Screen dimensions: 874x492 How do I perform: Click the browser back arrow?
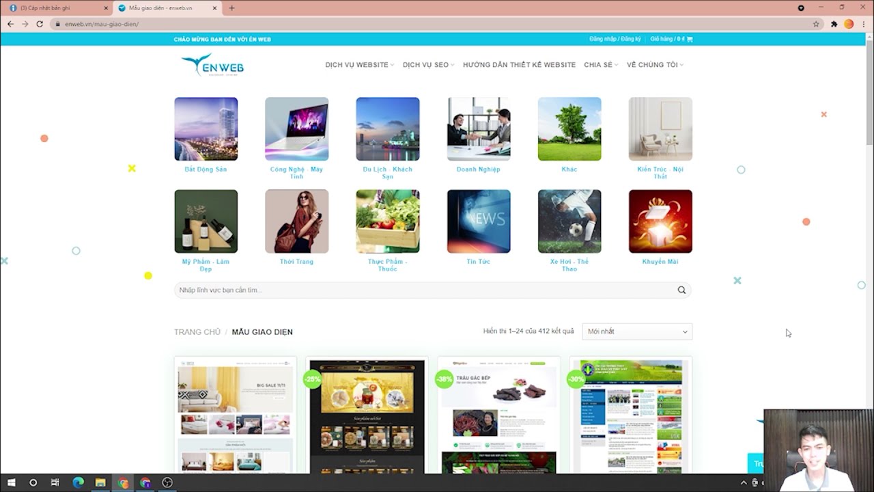(10, 24)
